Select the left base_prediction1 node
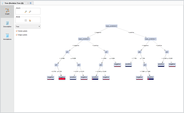This screenshot has height=113, width=184. pos(84,39)
